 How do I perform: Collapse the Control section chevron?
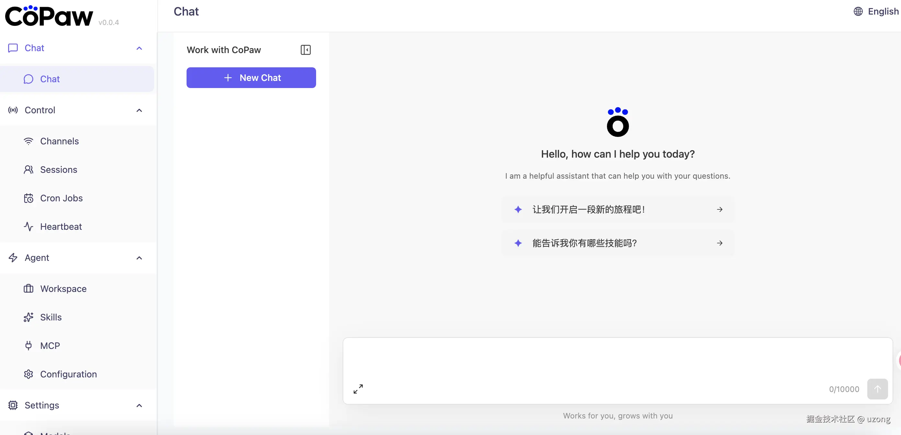click(139, 110)
